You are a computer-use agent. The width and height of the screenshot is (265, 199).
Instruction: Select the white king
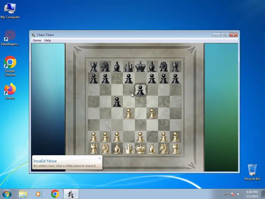click(141, 148)
